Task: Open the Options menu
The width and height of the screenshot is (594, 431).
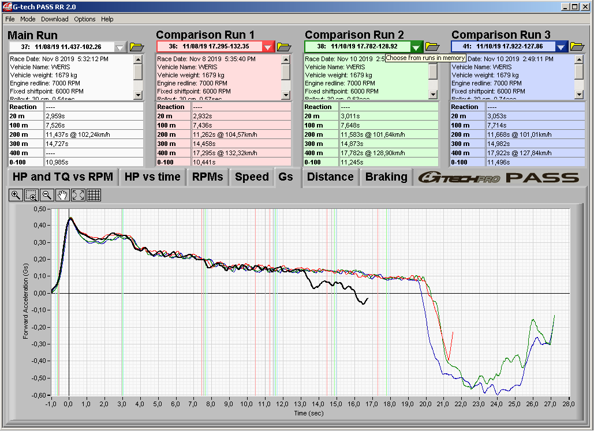Action: pyautogui.click(x=85, y=19)
